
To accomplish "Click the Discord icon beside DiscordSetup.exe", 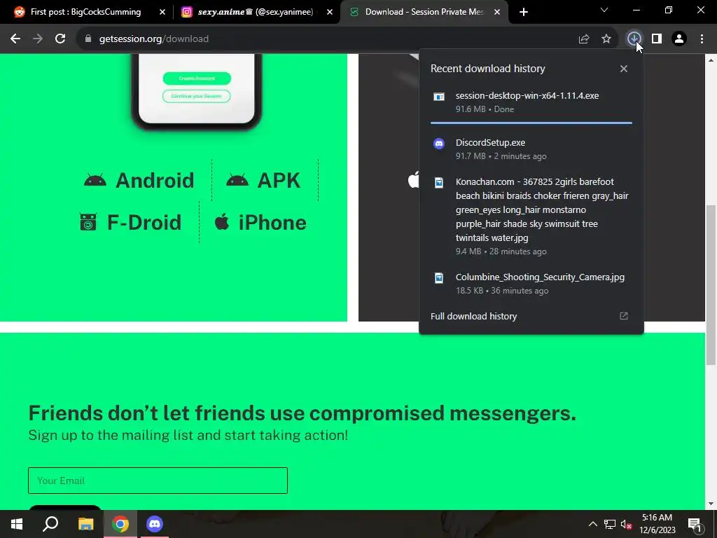I will [439, 144].
